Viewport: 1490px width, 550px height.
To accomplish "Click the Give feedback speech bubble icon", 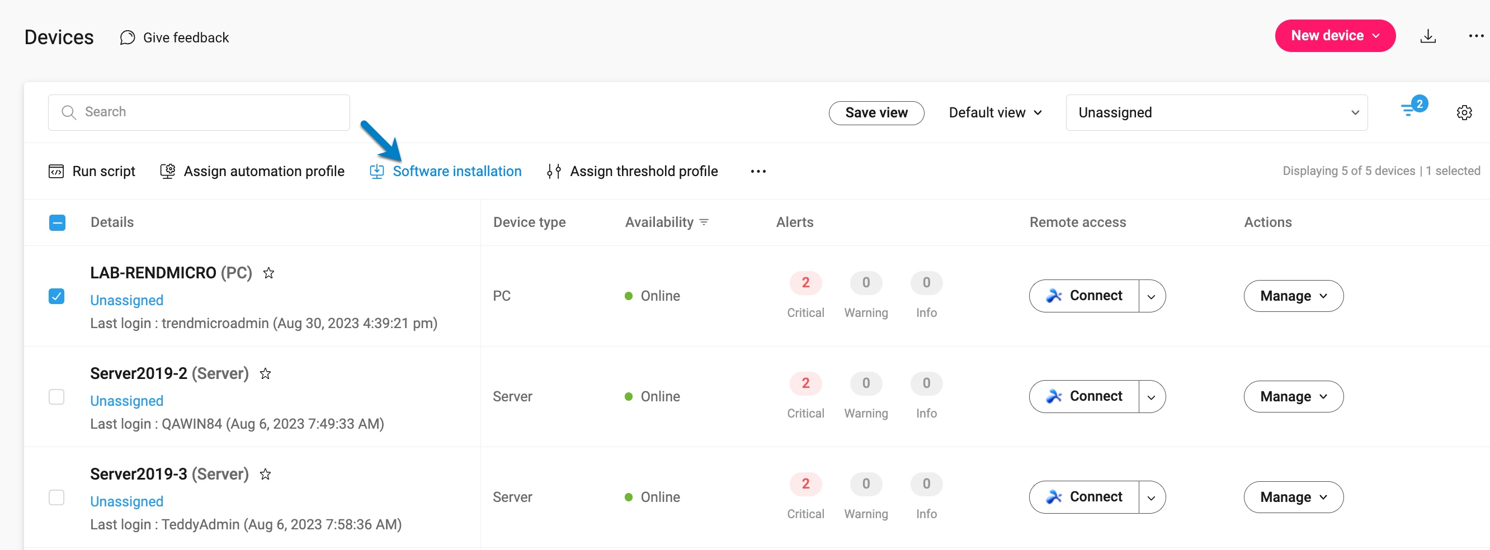I will pos(128,37).
